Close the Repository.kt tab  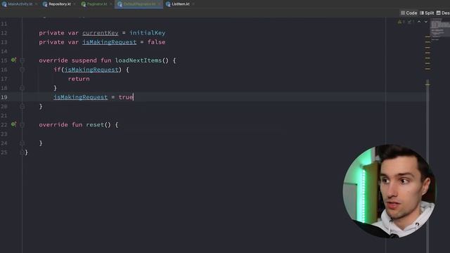pos(75,4)
